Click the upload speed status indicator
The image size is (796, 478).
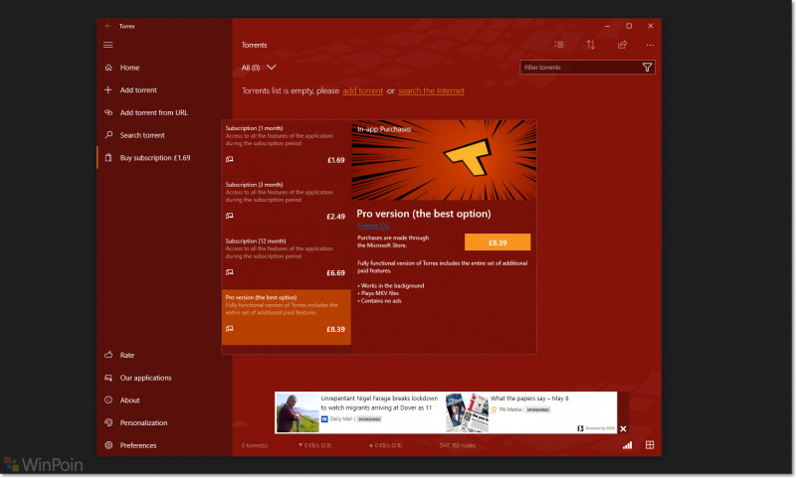coord(386,445)
